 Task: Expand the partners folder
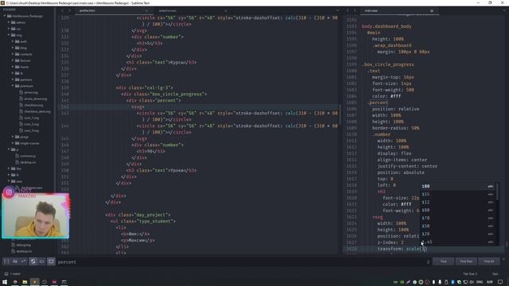pyautogui.click(x=13, y=79)
